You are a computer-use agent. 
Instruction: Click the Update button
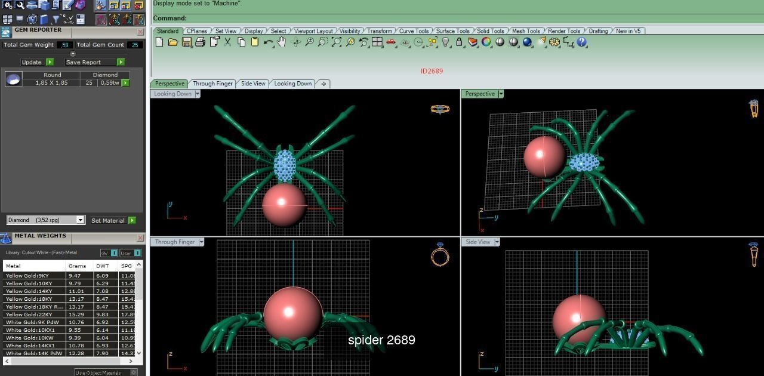pos(37,62)
